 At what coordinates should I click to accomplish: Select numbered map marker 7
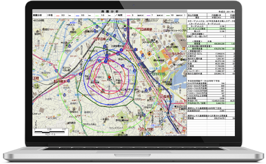(x=121, y=50)
